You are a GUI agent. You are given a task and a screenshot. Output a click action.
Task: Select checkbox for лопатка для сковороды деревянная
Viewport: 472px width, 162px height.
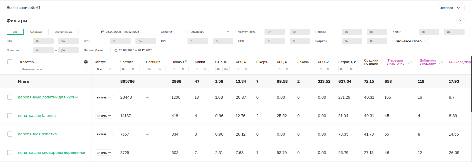click(10, 153)
